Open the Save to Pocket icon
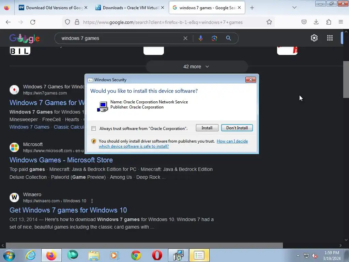 [304, 22]
